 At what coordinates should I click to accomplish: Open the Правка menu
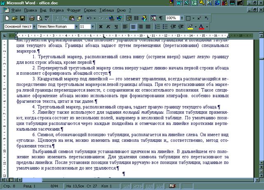30,10
